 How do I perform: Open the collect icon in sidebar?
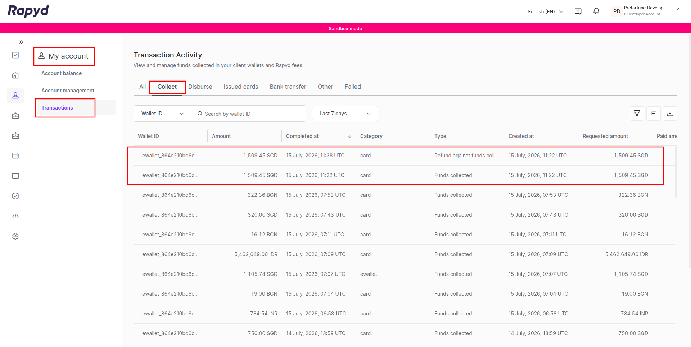(15, 116)
